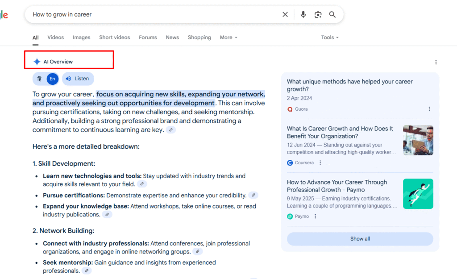The image size is (457, 279).
Task: Open 'What Is Career Growth' Coursera link
Action: click(340, 132)
